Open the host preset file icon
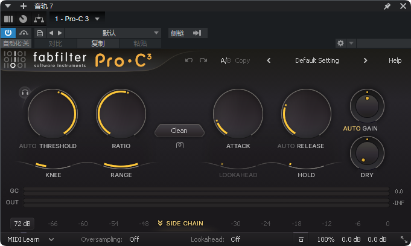The image size is (411, 246). tap(40, 33)
